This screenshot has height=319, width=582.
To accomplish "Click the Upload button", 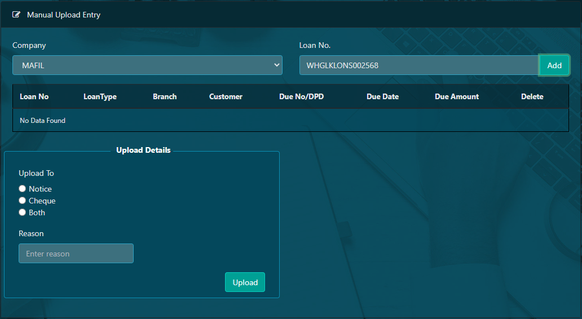I will click(x=245, y=282).
